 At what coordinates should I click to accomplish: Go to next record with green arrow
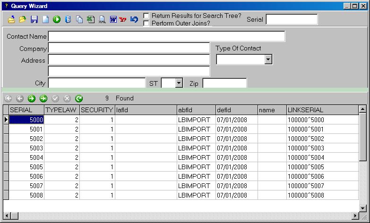coord(32,99)
